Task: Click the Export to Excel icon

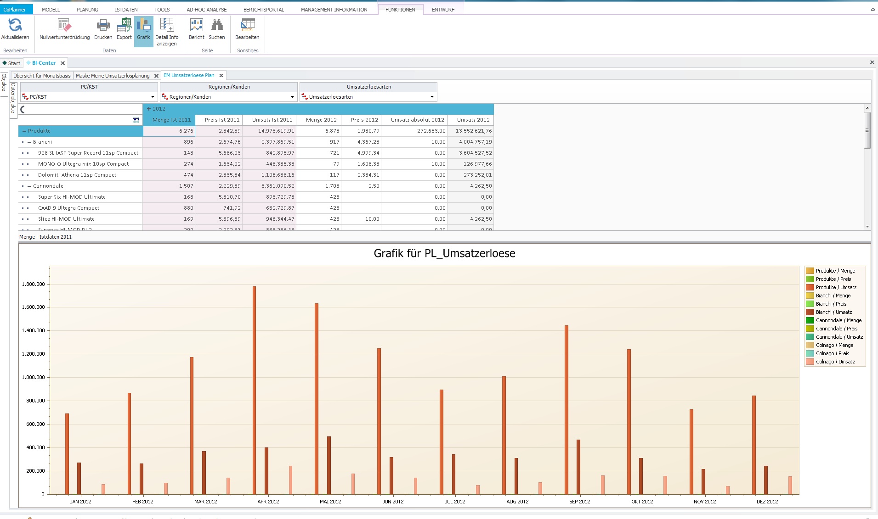Action: [x=124, y=25]
